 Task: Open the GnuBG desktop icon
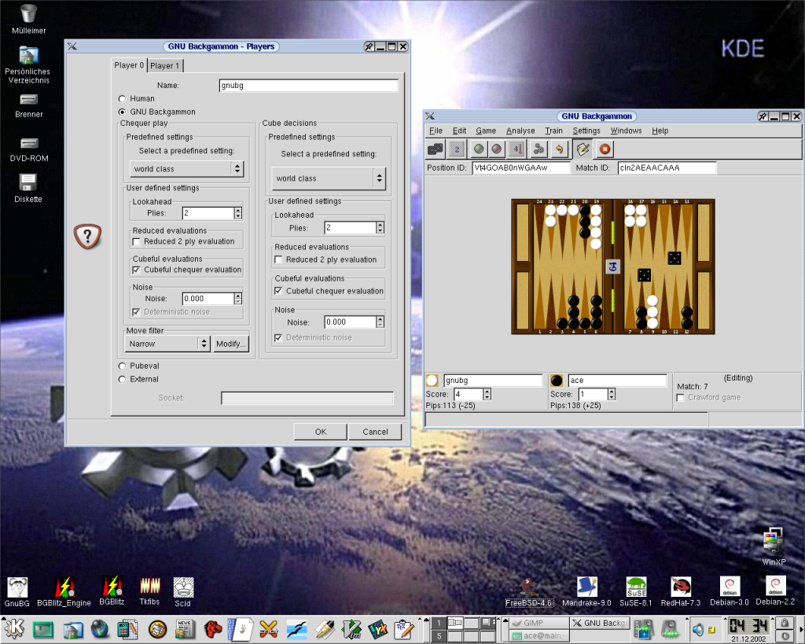click(x=17, y=591)
